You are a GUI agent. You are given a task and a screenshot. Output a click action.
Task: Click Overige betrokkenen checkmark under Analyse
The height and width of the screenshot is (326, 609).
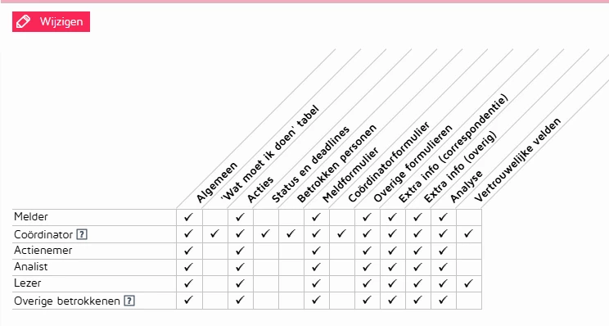pos(443,300)
